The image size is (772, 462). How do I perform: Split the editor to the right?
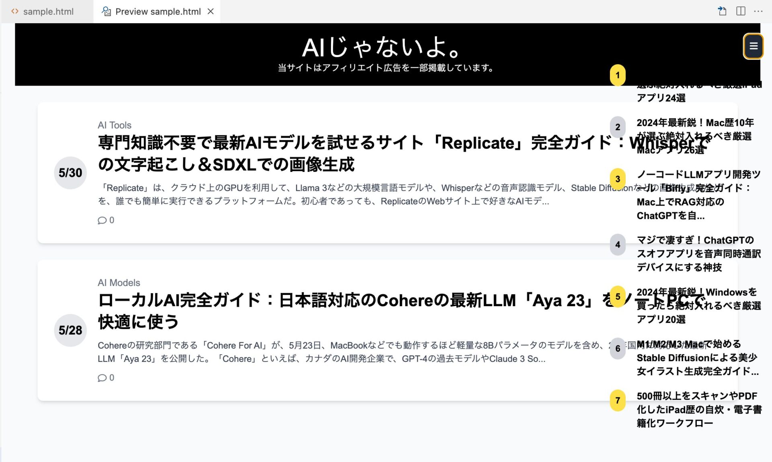click(741, 11)
